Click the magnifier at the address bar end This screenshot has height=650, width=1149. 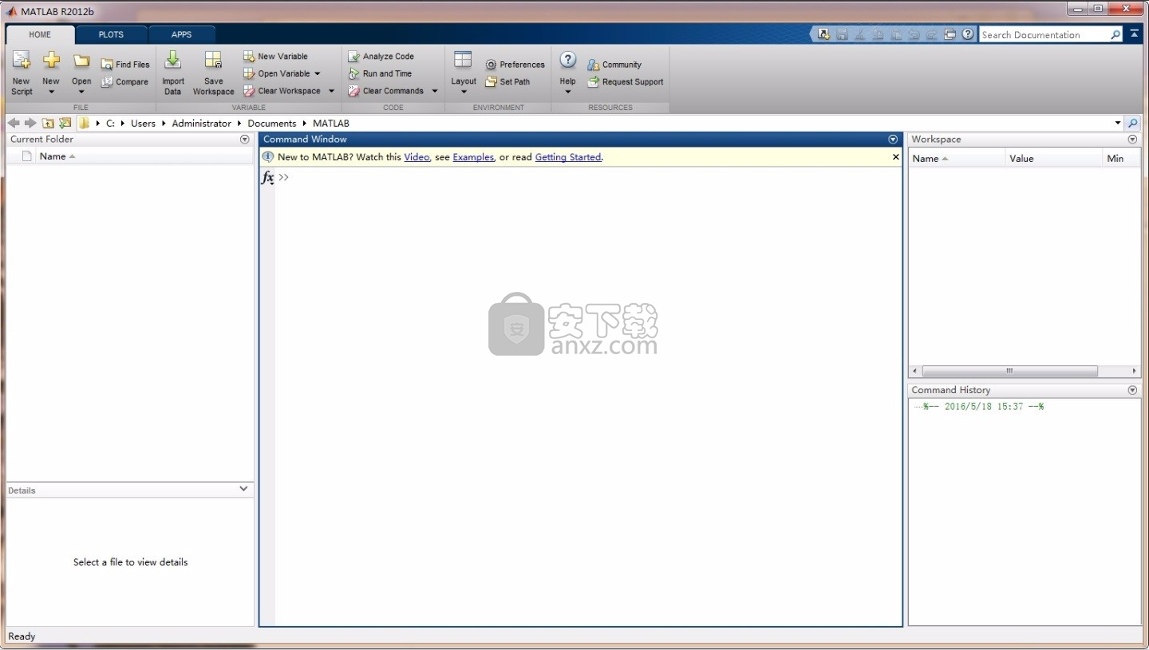pos(1133,123)
